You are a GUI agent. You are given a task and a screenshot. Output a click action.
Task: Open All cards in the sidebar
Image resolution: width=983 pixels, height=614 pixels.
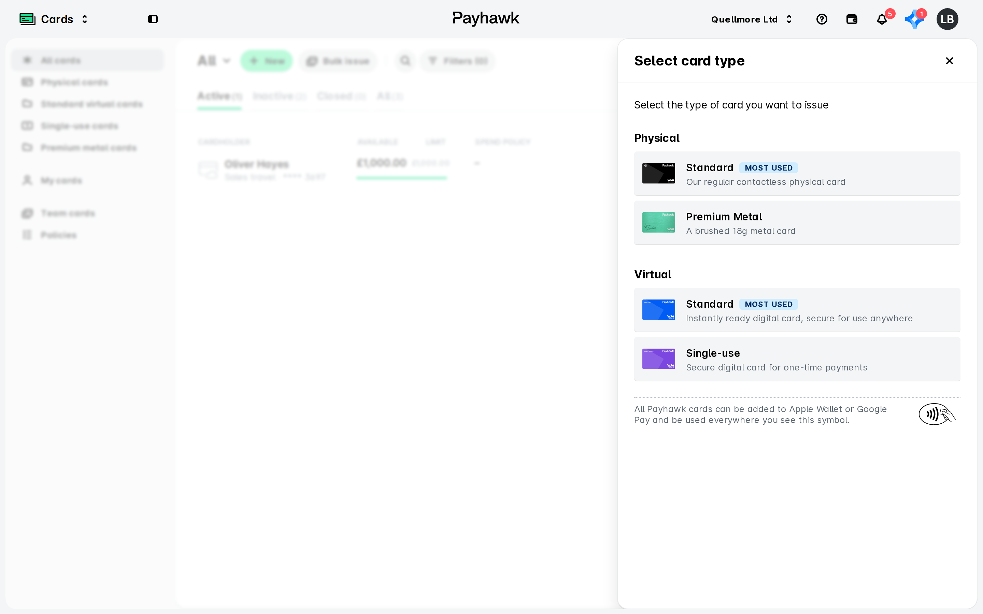(x=87, y=60)
